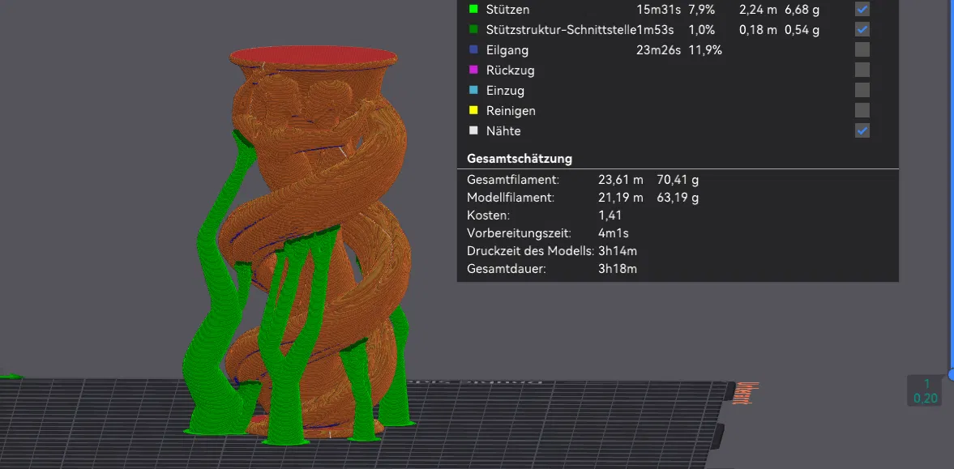Click the Eilgang time 23m26s

tap(658, 50)
